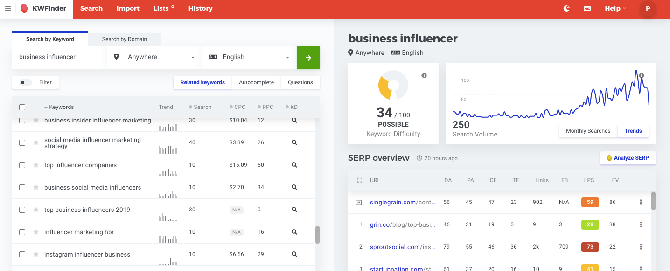
Task: Select Search by Keyword tab
Action: click(x=50, y=39)
